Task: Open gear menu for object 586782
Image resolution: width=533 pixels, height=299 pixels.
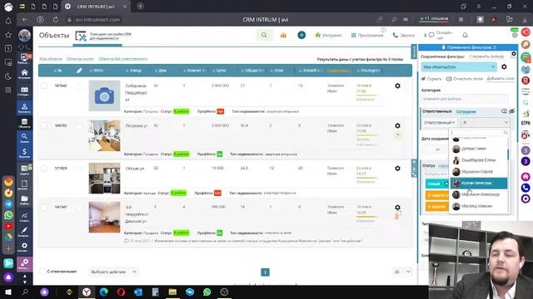Action: click(x=397, y=125)
